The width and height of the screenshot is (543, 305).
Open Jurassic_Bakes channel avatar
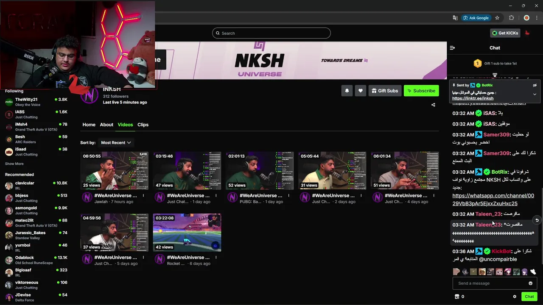[x=9, y=235]
